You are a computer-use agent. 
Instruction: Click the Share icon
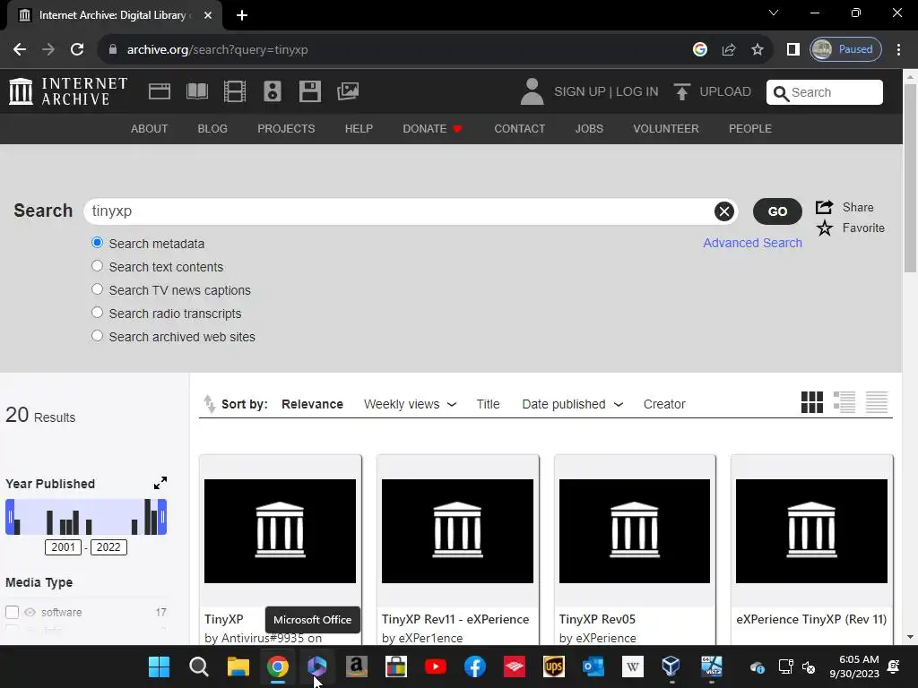(825, 207)
